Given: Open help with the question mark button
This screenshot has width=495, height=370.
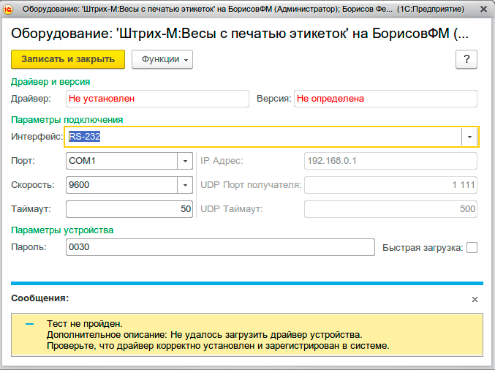Looking at the screenshot, I should pyautogui.click(x=466, y=59).
